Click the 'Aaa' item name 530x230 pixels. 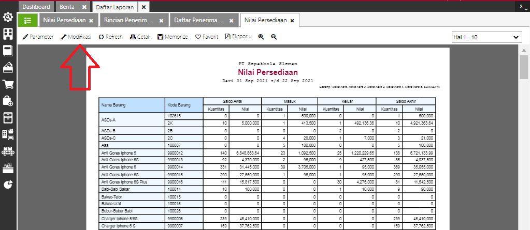coord(105,145)
